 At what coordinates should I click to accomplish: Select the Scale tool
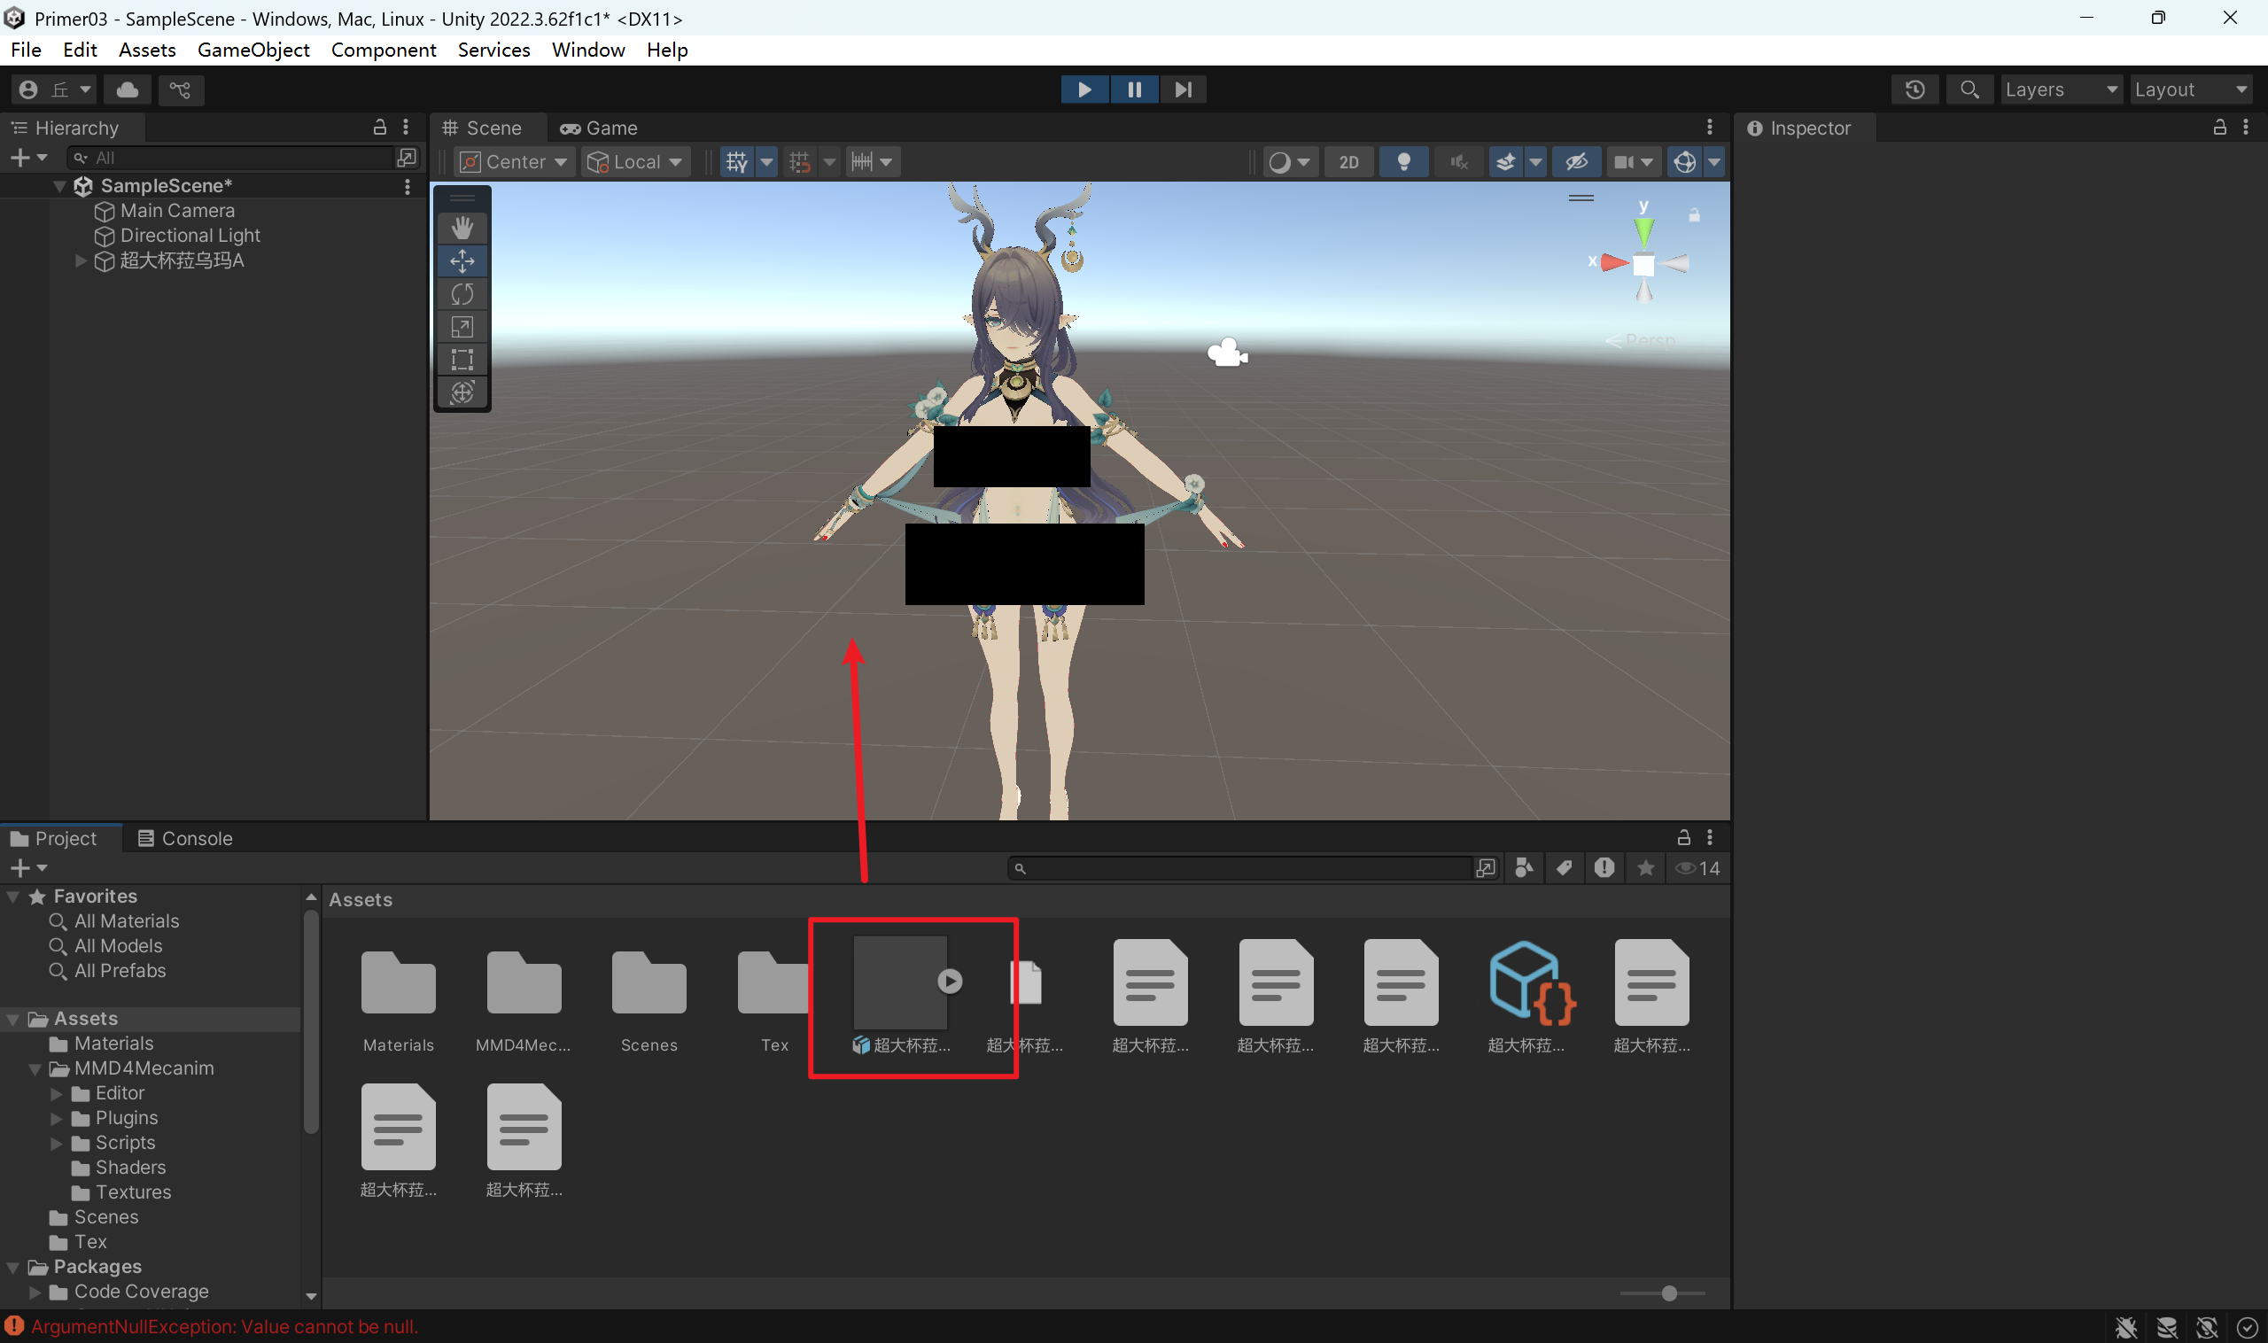(x=462, y=327)
